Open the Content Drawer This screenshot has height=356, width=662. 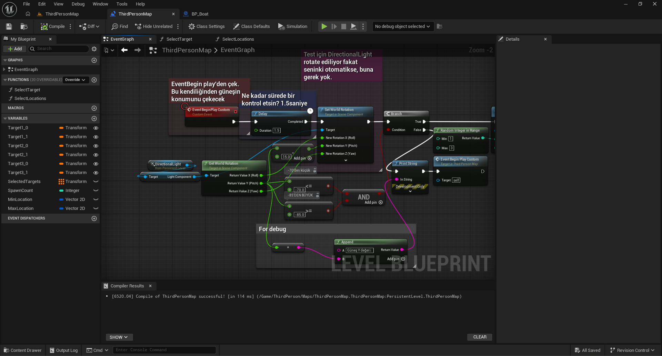pyautogui.click(x=23, y=350)
